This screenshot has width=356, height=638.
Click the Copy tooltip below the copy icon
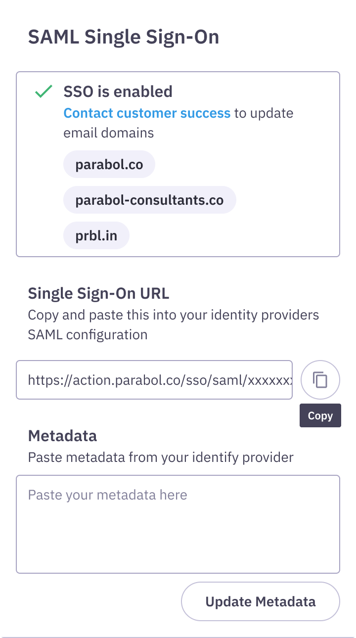(320, 415)
